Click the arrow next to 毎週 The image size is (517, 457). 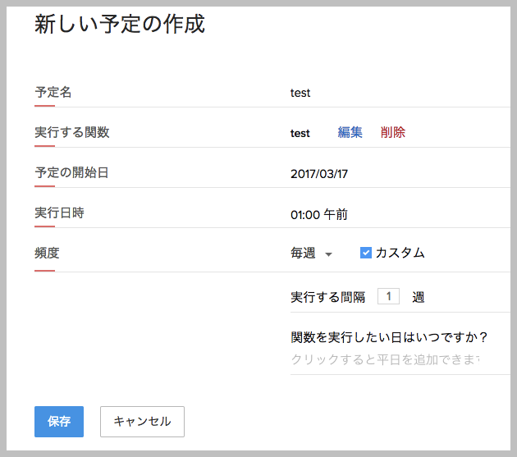coord(328,254)
